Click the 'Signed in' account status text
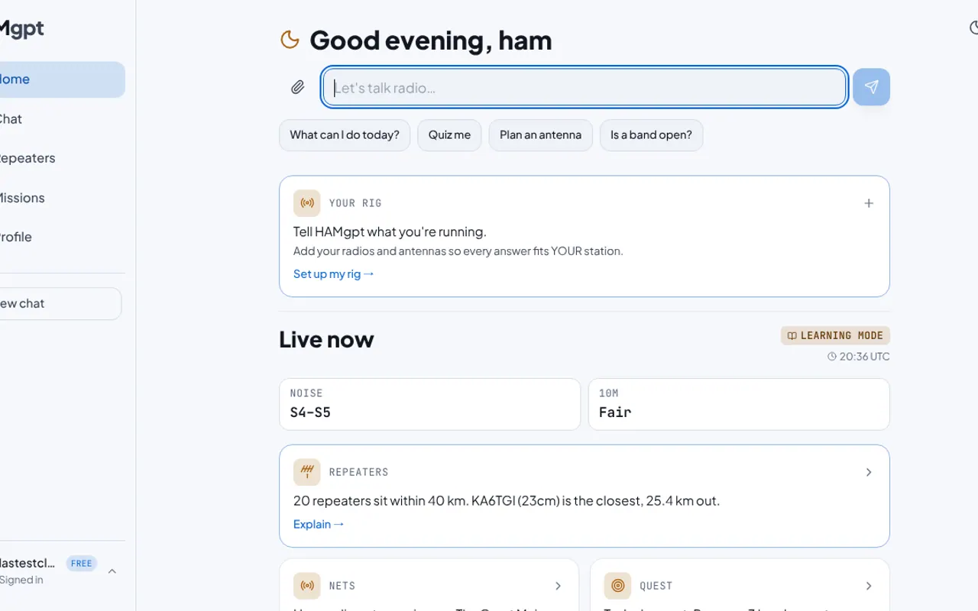978x611 pixels. click(21, 580)
